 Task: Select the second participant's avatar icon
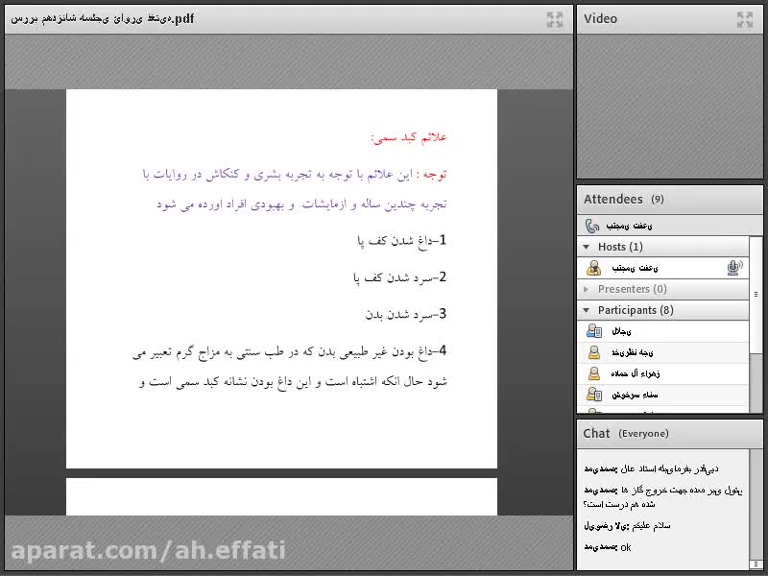(593, 352)
